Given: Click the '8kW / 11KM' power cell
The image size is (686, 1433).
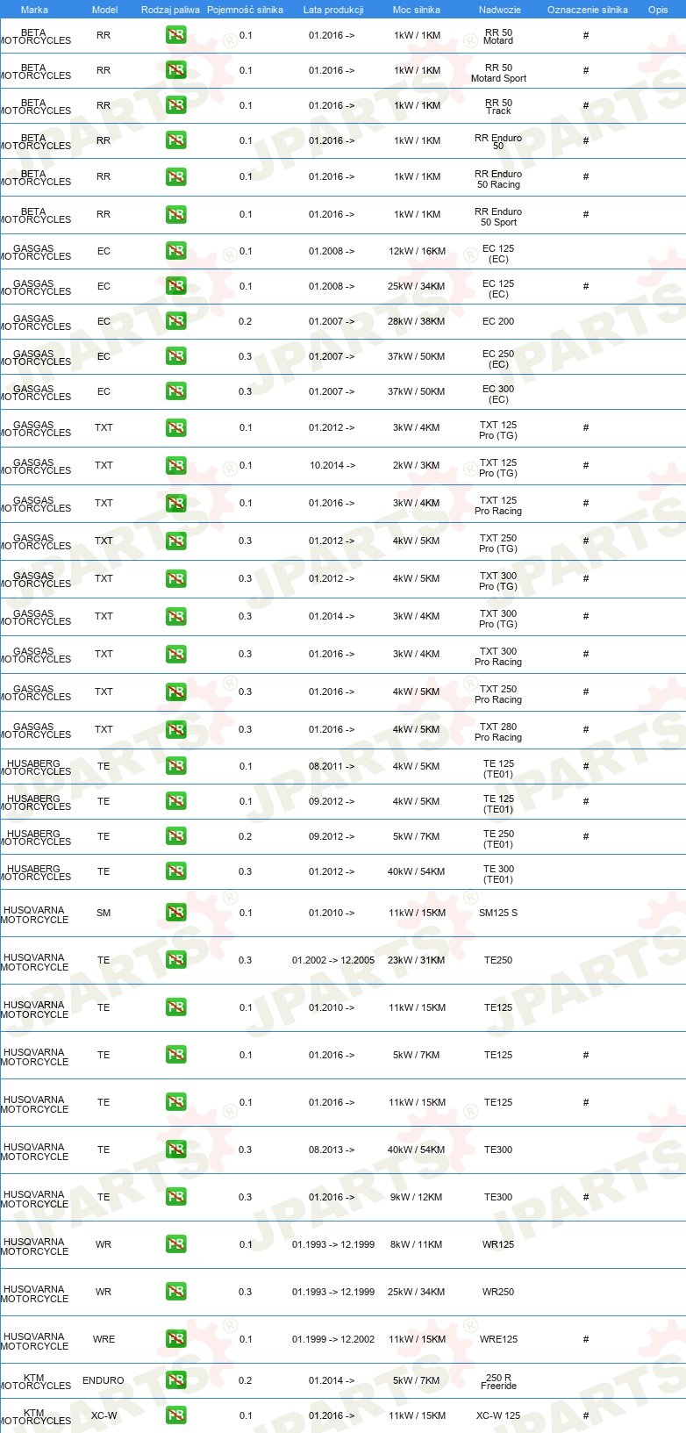Looking at the screenshot, I should click(x=417, y=1244).
